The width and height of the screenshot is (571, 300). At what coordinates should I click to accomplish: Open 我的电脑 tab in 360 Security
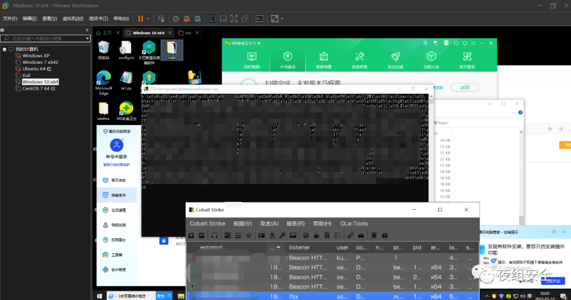click(252, 60)
